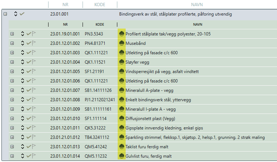Click the hard hat icon for Sløyfer vegg
The image size is (277, 162).
tap(122, 62)
